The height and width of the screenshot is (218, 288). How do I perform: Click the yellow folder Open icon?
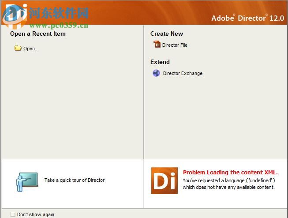pyautogui.click(x=18, y=48)
